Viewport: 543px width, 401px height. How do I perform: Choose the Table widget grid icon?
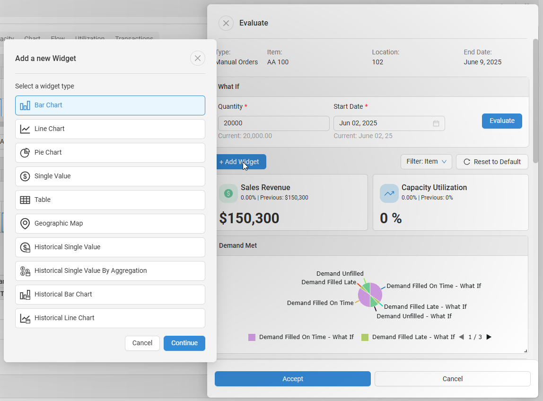[x=25, y=200]
